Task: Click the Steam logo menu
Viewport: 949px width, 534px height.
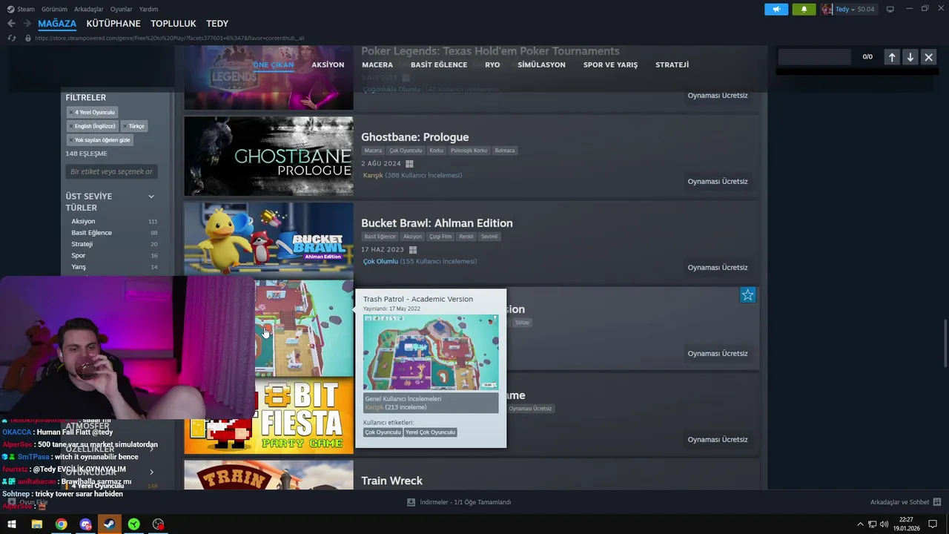Action: [x=10, y=9]
